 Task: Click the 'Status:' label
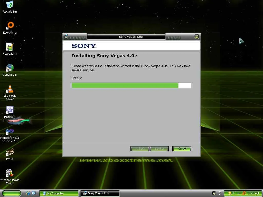pyautogui.click(x=77, y=78)
